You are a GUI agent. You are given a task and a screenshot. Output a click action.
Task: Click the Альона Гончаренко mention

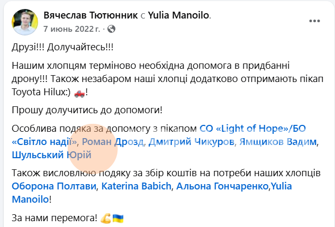[223, 186]
